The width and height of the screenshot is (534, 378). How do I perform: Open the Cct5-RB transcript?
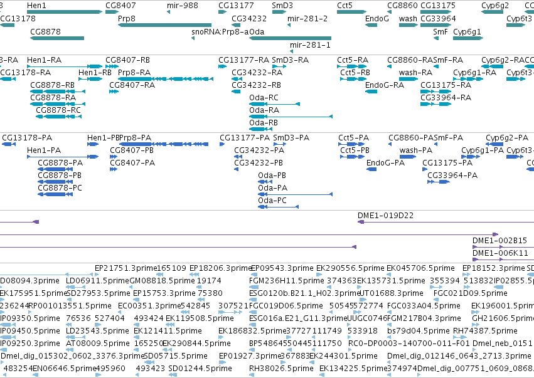(x=353, y=79)
